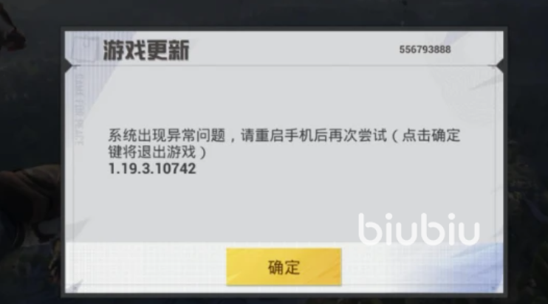Click the 请重启手机后再次尝试 phrase
The width and height of the screenshot is (548, 304).
pos(314,136)
